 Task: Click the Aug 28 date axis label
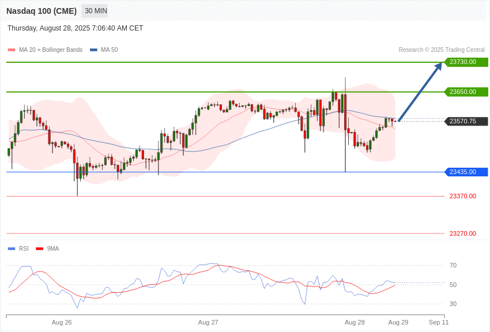[x=355, y=322]
